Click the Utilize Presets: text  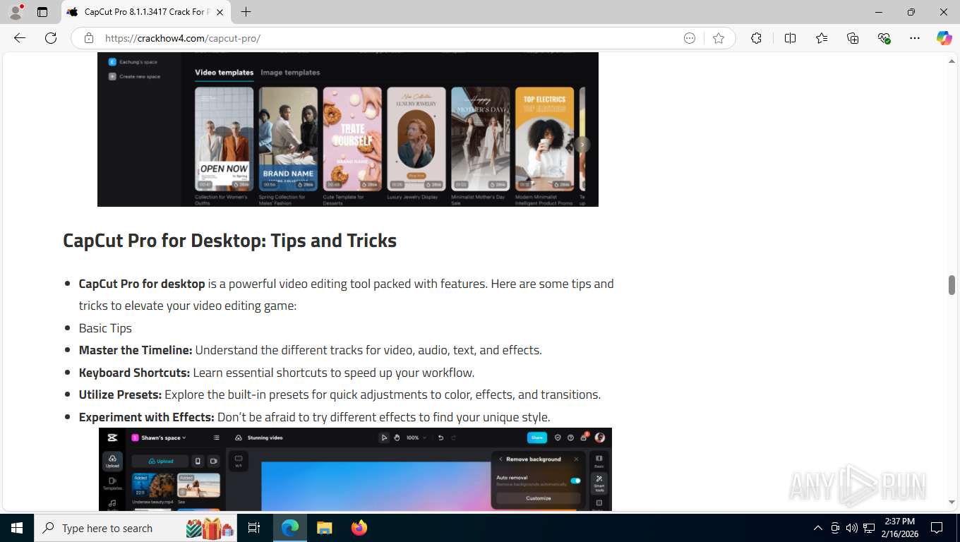120,395
